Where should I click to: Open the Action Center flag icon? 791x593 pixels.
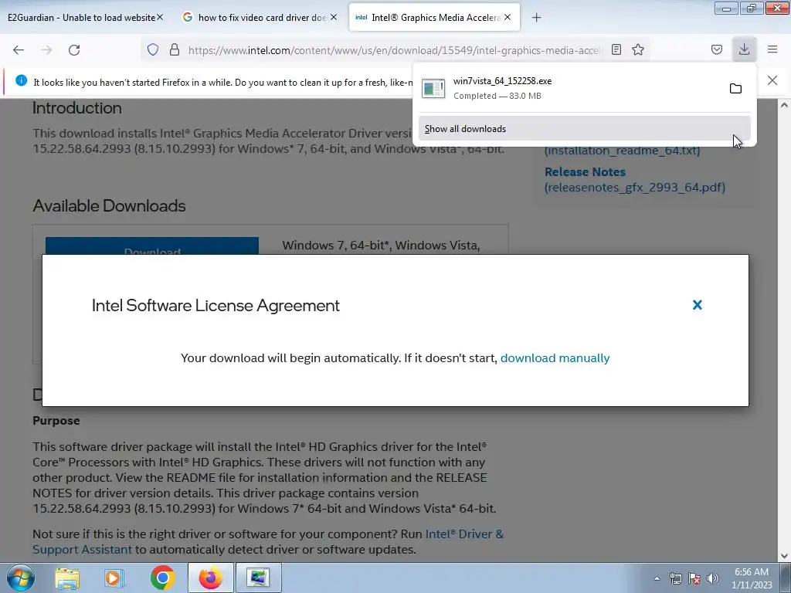[x=694, y=578]
